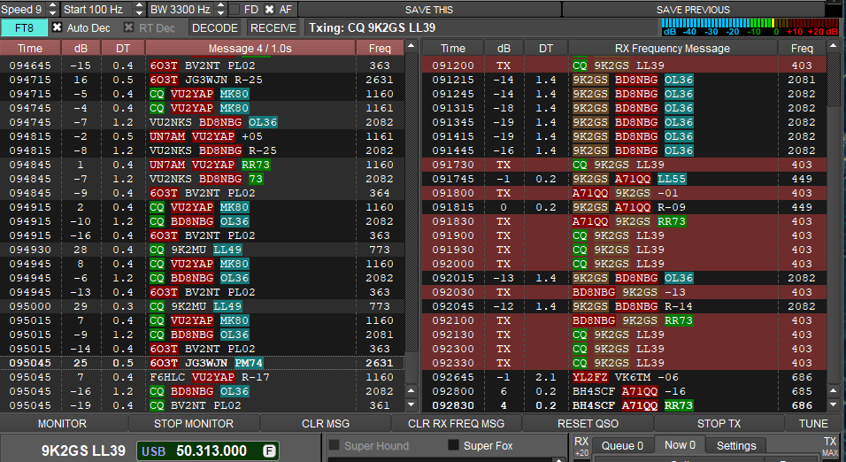Start monitoring with the MONITOR button
846x462 pixels.
(62, 424)
